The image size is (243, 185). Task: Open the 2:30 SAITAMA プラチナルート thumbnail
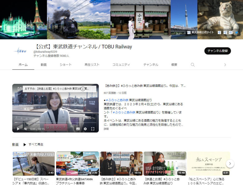pos(78,163)
